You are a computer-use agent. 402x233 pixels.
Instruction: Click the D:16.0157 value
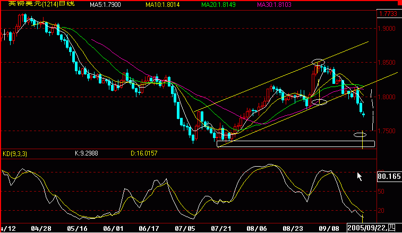coord(144,153)
